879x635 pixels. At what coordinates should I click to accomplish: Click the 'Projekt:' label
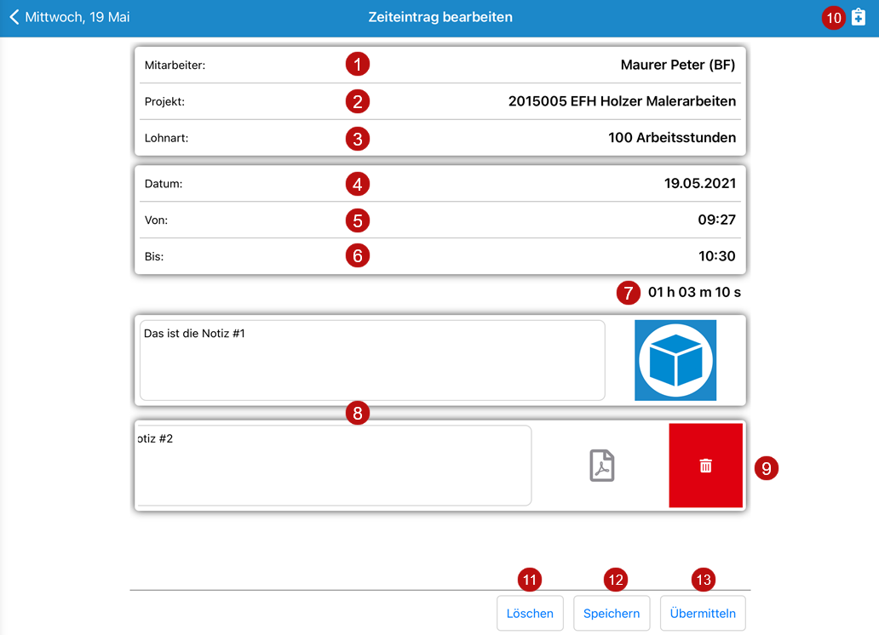click(x=164, y=101)
